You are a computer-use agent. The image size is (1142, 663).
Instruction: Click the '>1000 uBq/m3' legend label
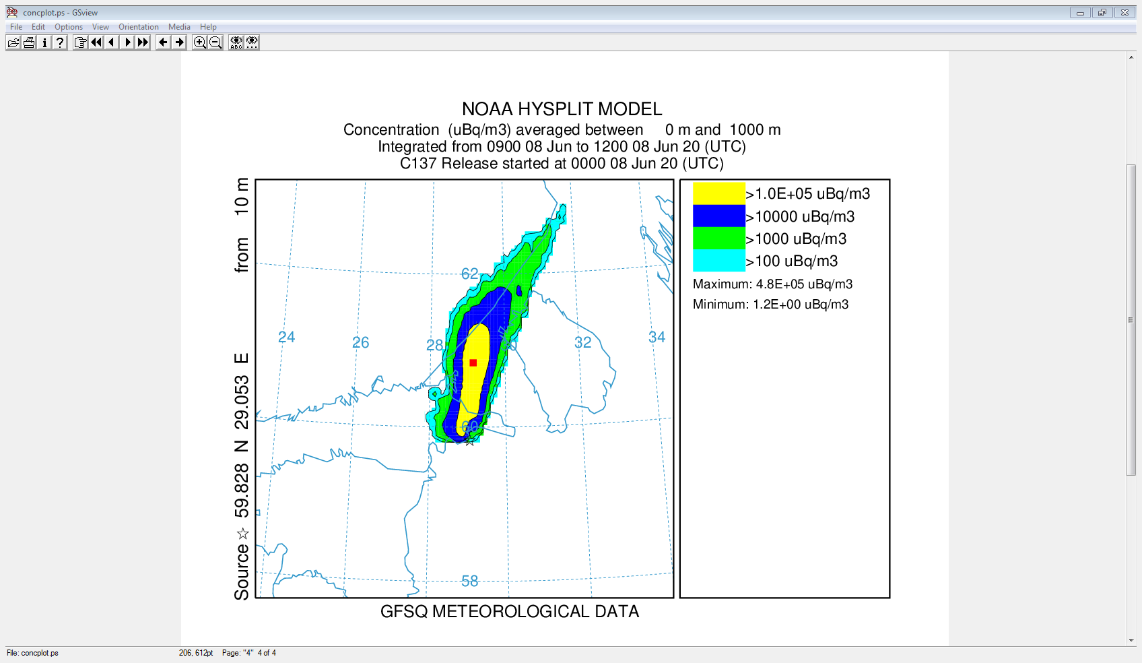tap(796, 239)
